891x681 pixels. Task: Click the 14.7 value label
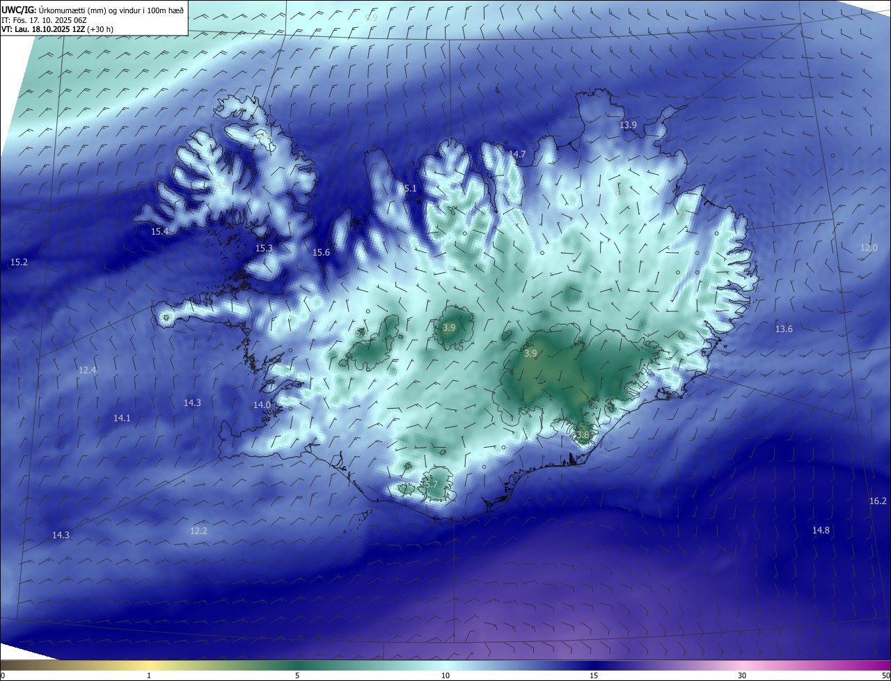click(x=517, y=154)
